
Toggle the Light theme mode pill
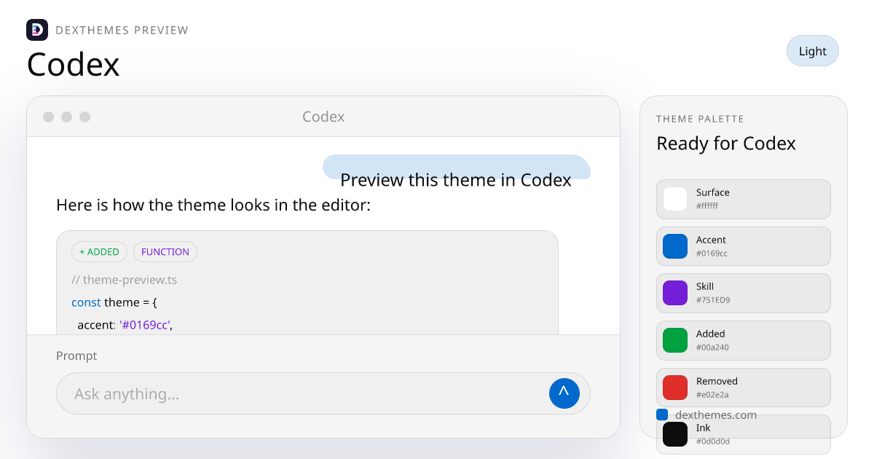pos(813,51)
